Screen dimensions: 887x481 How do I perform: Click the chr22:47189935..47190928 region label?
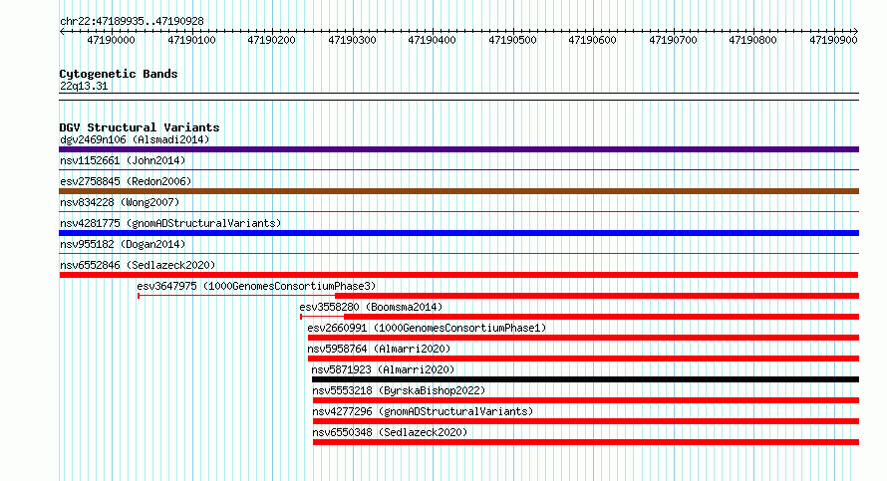click(132, 21)
